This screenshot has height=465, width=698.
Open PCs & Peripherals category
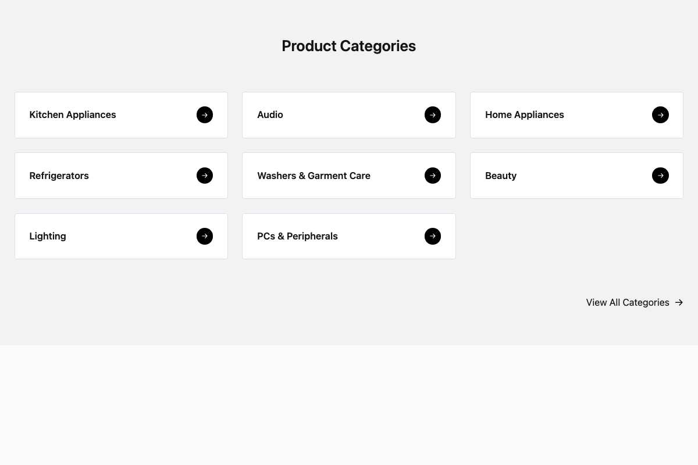(297, 236)
